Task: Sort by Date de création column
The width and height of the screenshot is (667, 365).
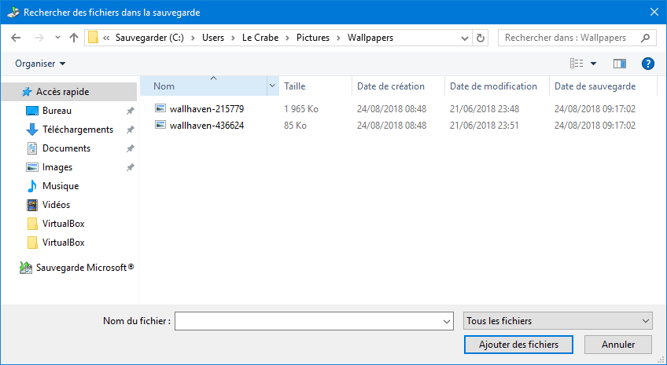Action: (399, 86)
